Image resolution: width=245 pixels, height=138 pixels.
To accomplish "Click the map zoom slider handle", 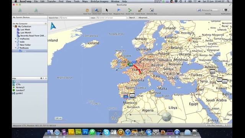I will coord(131,115).
